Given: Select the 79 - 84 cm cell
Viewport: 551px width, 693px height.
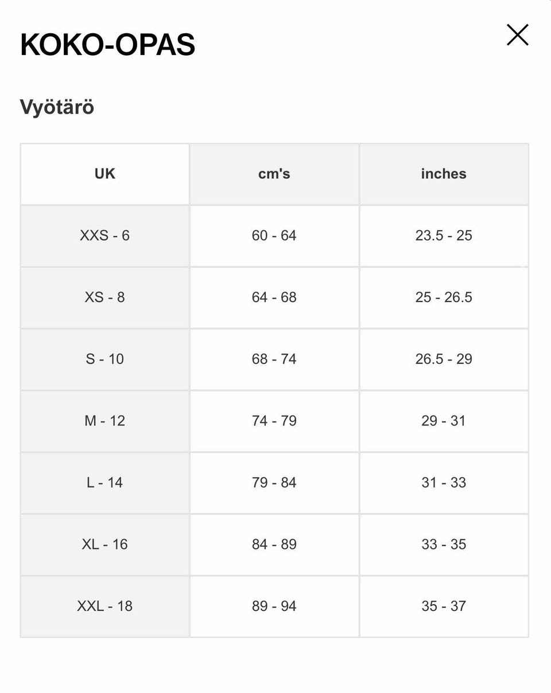Looking at the screenshot, I should (274, 483).
